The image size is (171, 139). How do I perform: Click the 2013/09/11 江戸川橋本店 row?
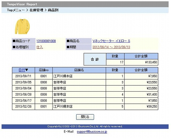pyautogui.click(x=85, y=76)
